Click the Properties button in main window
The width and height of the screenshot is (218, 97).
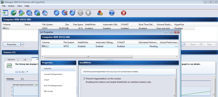(12, 44)
